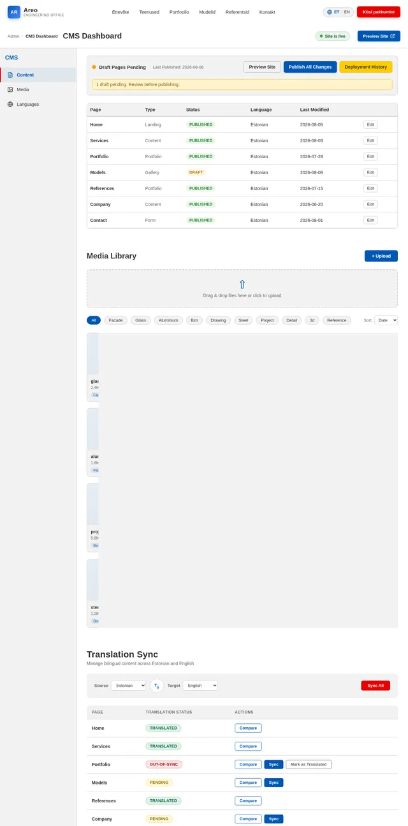Viewport: 408px width, 826px height.
Task: Edit the References page row
Action: click(x=370, y=188)
